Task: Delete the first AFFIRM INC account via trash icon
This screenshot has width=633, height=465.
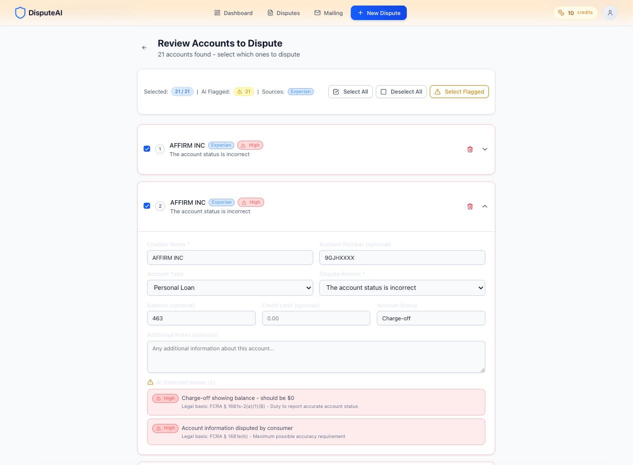Action: [470, 149]
